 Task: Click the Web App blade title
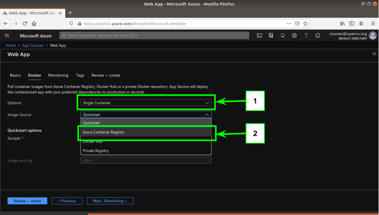[x=19, y=54]
